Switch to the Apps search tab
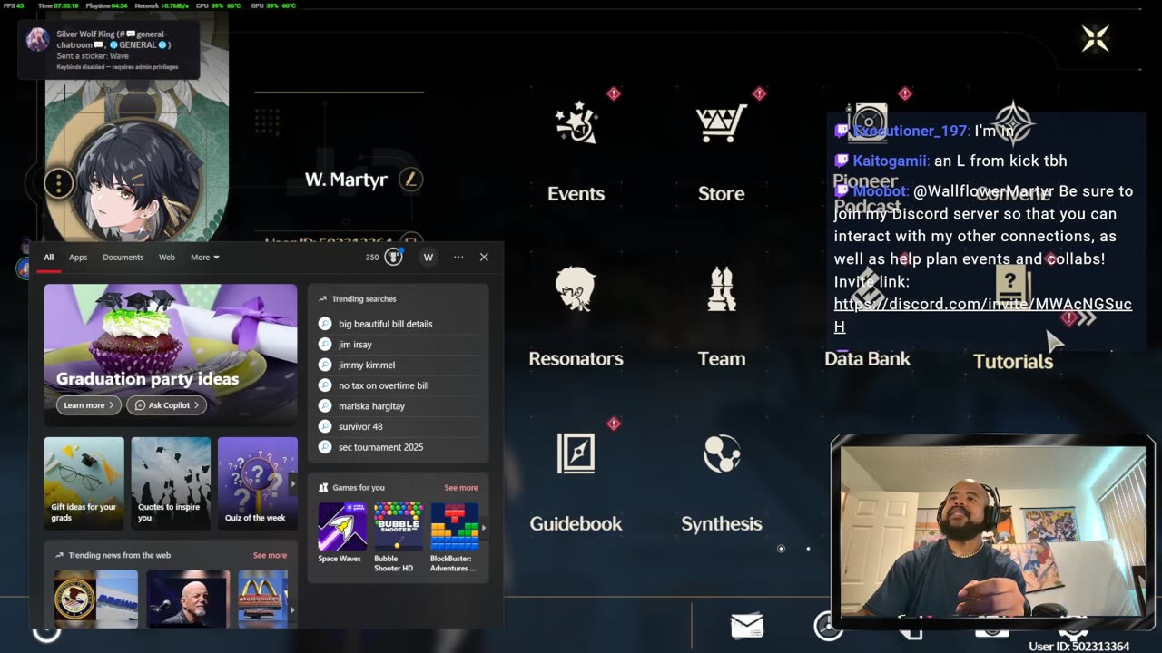 (78, 257)
